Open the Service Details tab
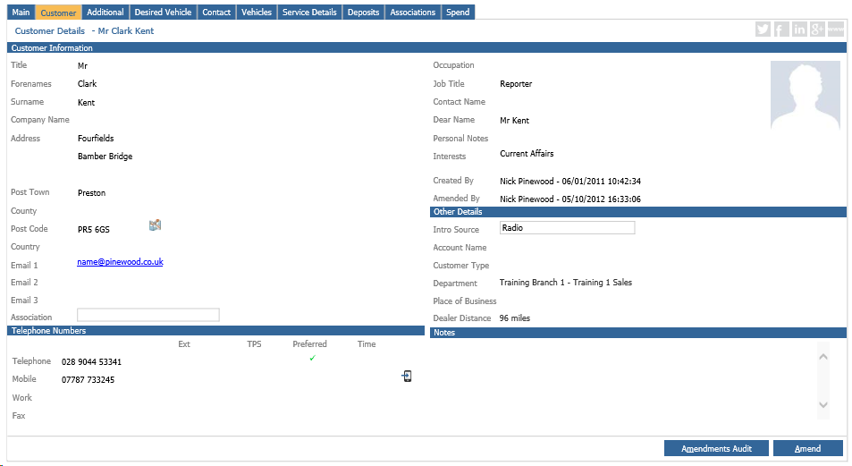Screen dimensions: 852x466 [309, 12]
